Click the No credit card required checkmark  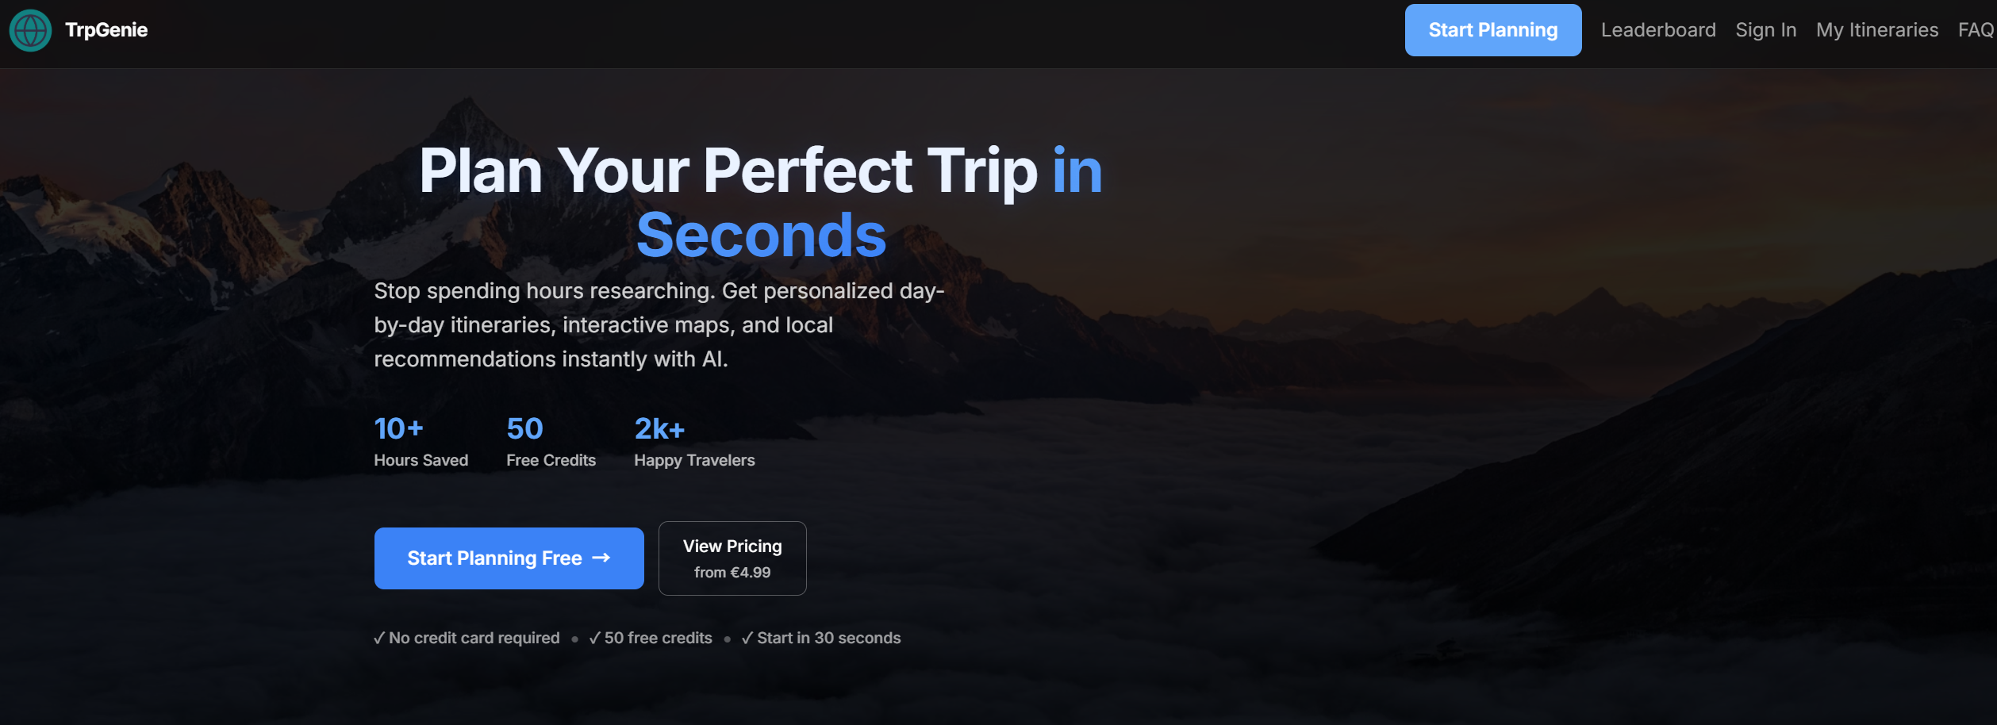467,639
